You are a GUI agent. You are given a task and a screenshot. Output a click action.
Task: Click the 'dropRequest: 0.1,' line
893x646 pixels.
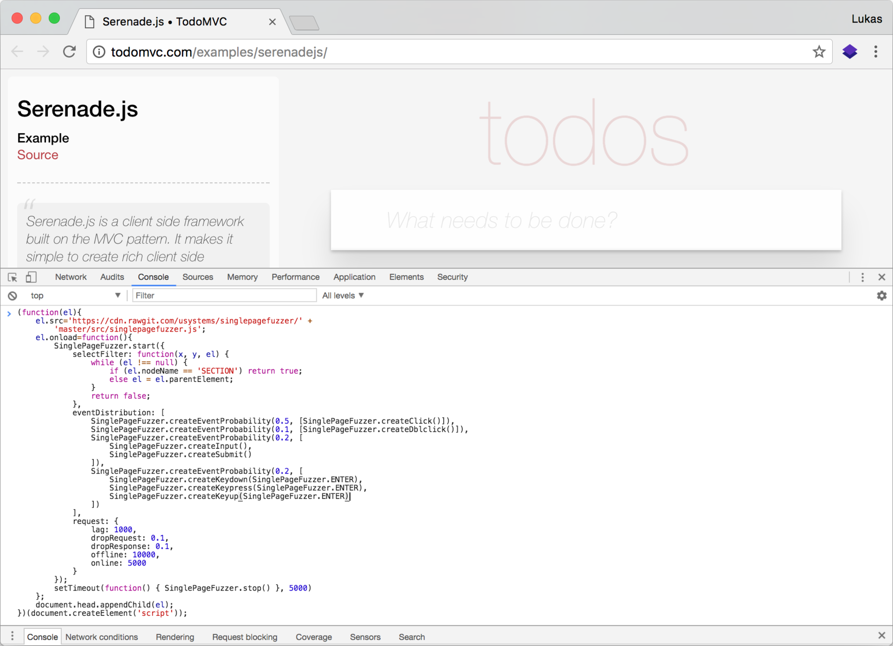pos(130,538)
